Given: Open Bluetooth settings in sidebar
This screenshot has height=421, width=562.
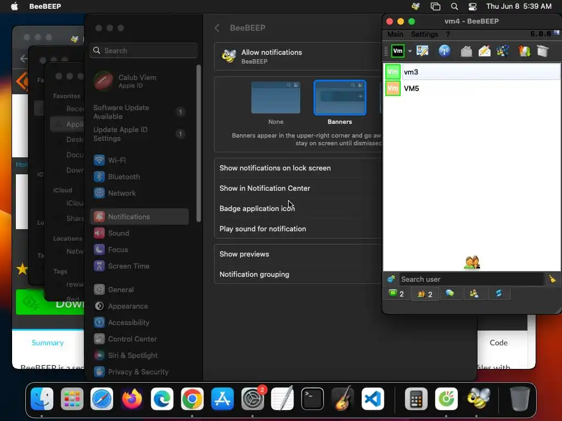Looking at the screenshot, I should 139,177.
